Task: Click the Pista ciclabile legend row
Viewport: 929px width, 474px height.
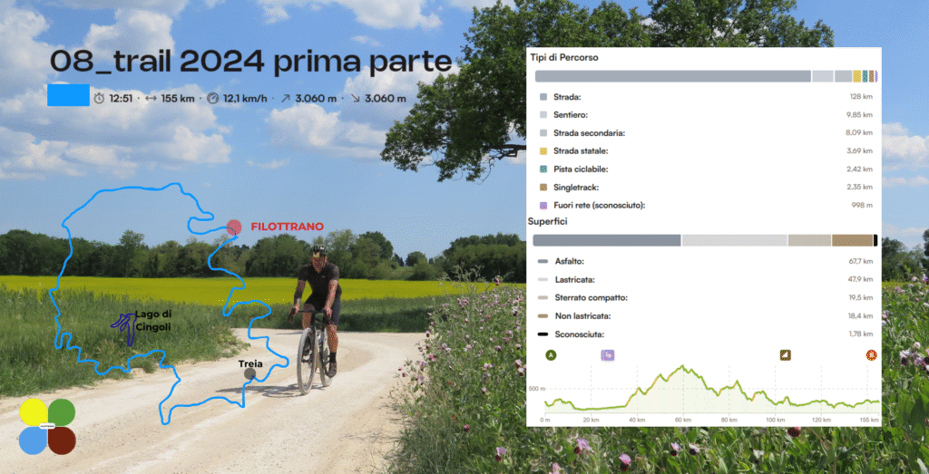Action: click(706, 169)
